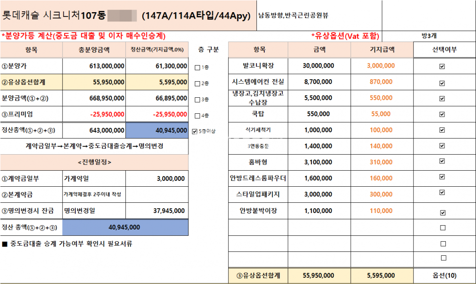Uncheck the 식기세척기 option checkbox
This screenshot has width=476, height=284.
point(442,130)
